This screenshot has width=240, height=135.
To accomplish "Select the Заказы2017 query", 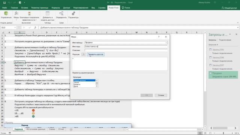I will pos(223,67).
